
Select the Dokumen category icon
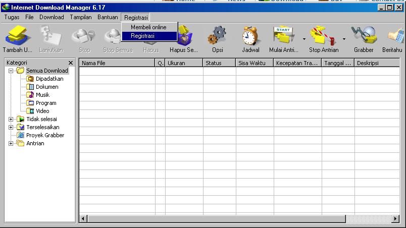tap(30, 87)
